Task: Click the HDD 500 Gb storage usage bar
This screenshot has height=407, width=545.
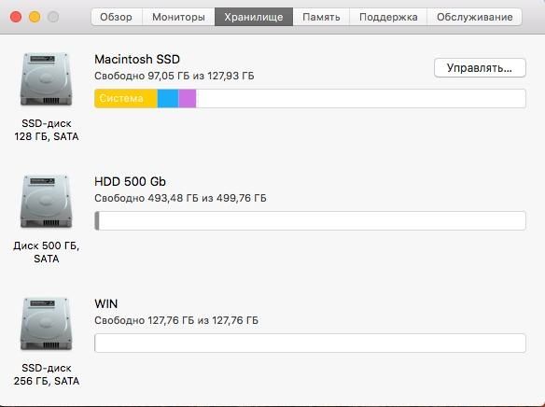Action: [310, 220]
